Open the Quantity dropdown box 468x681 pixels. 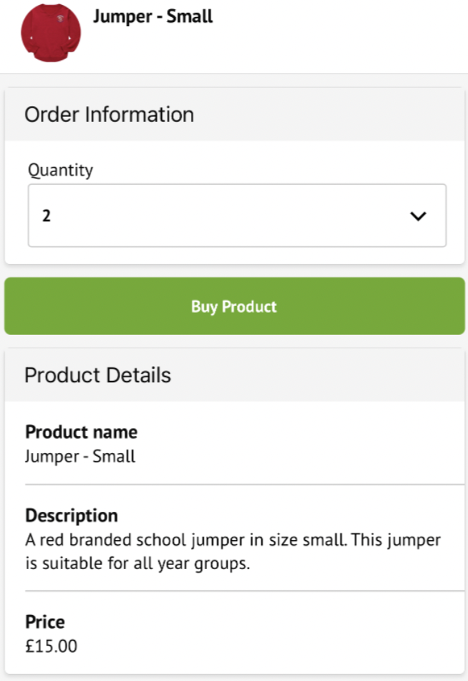(x=237, y=216)
